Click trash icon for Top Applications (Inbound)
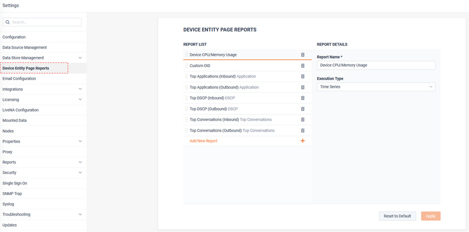469x232 pixels. 302,76
